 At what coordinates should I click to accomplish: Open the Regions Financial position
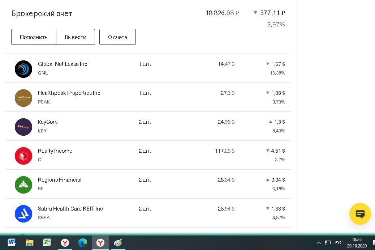click(148, 184)
